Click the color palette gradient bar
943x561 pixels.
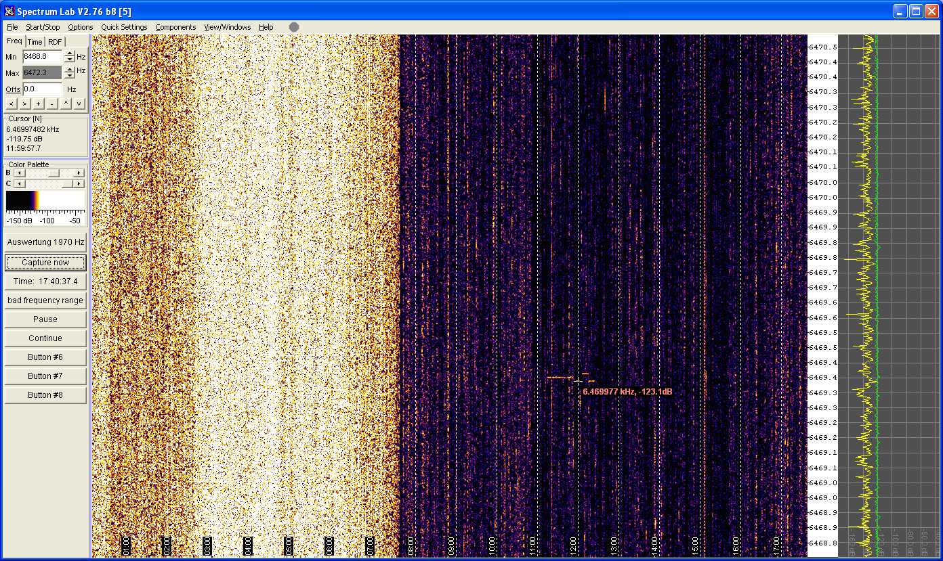pos(45,200)
